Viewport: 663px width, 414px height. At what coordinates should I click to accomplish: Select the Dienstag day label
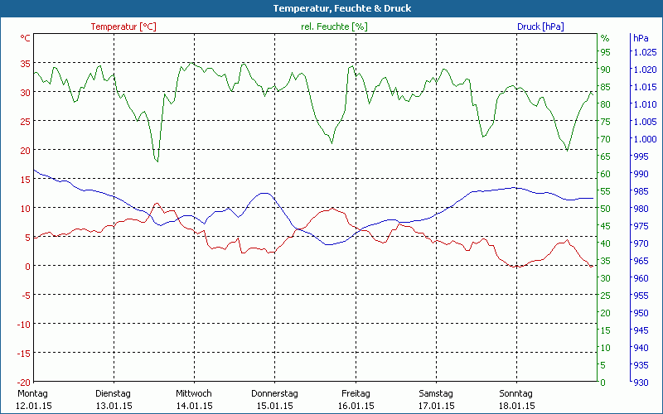click(x=114, y=393)
